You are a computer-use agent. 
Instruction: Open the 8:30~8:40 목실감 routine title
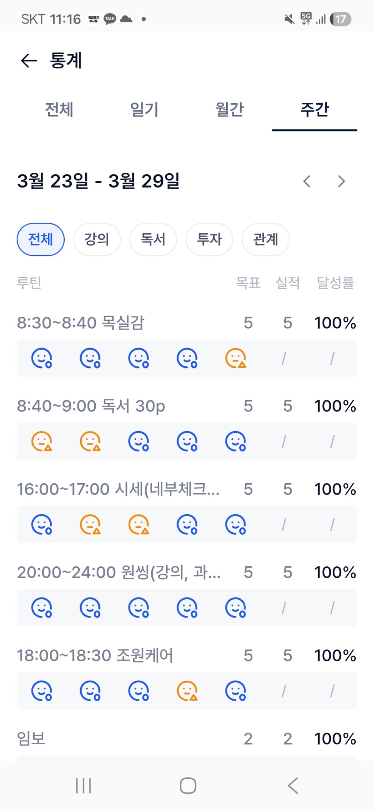point(80,323)
